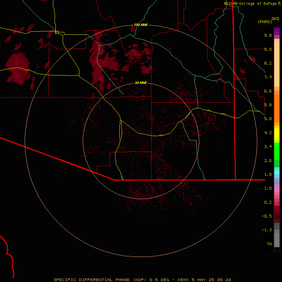
Task: Click the cyan color bar segment
Action: pyautogui.click(x=277, y=172)
